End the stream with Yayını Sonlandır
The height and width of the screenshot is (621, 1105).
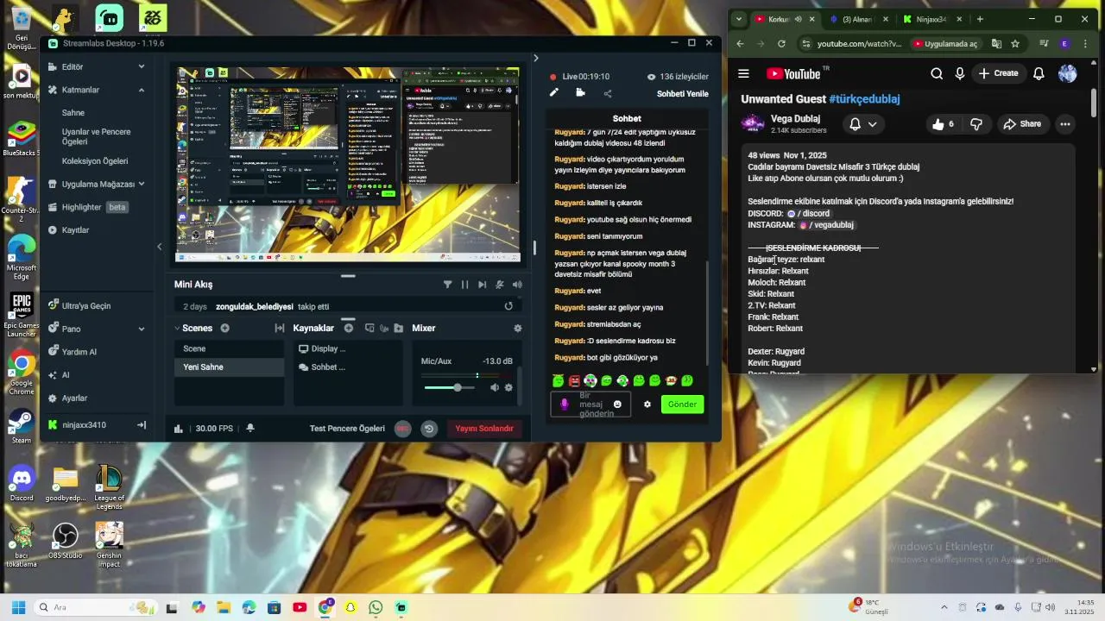[483, 429]
